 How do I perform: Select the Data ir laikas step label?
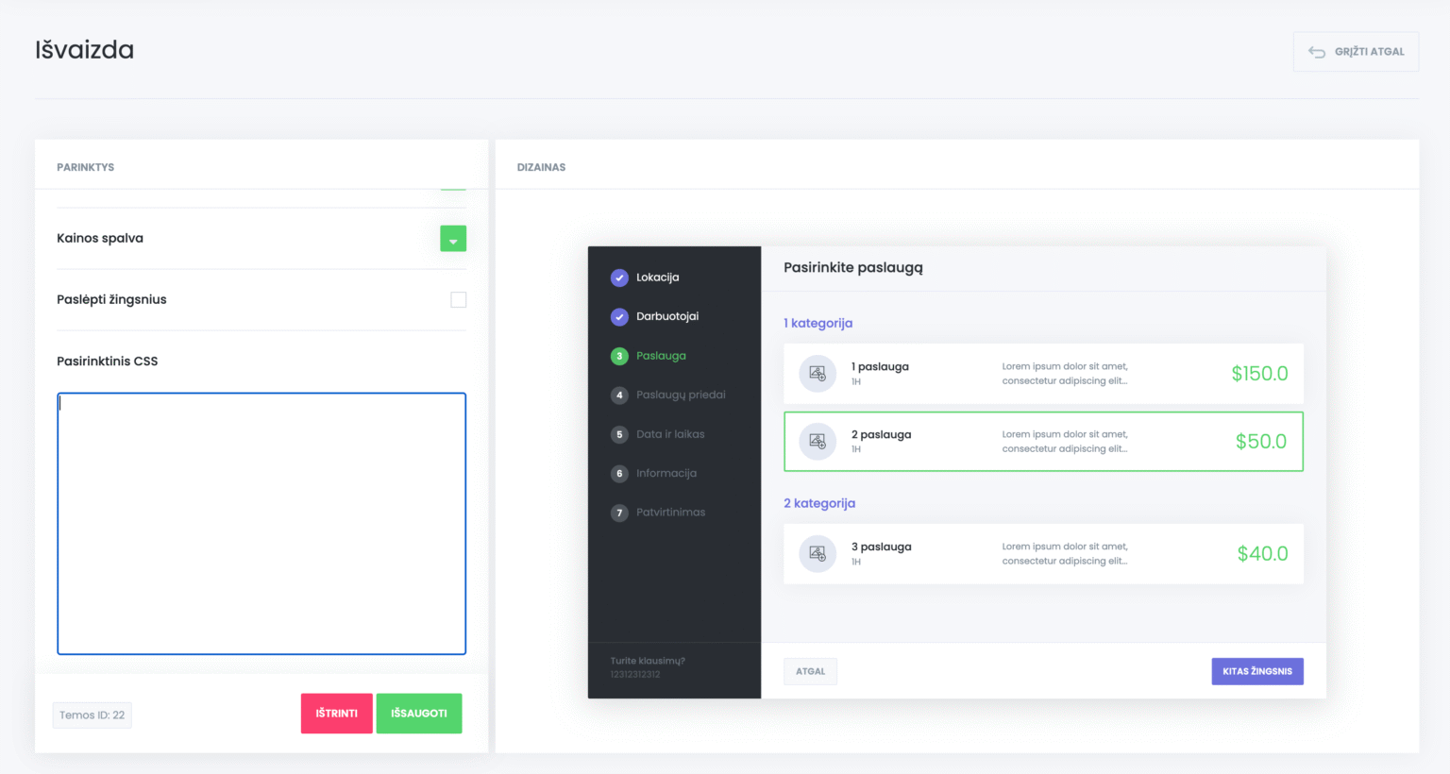pyautogui.click(x=670, y=434)
